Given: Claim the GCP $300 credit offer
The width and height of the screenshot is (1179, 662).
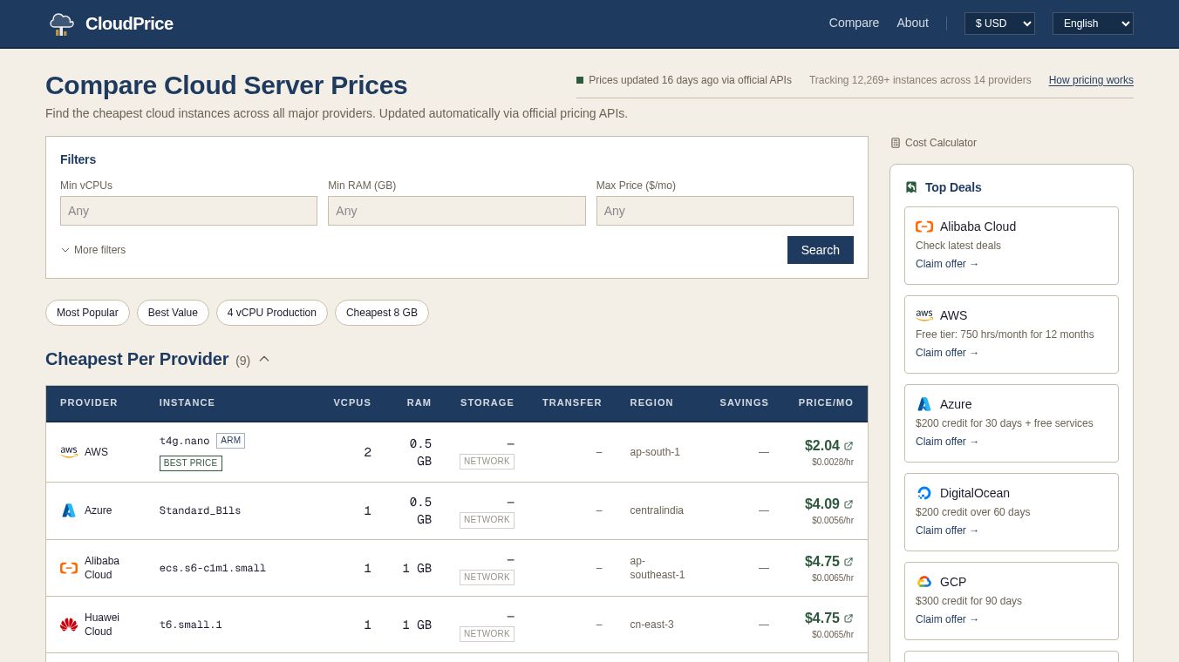Looking at the screenshot, I should 947,619.
